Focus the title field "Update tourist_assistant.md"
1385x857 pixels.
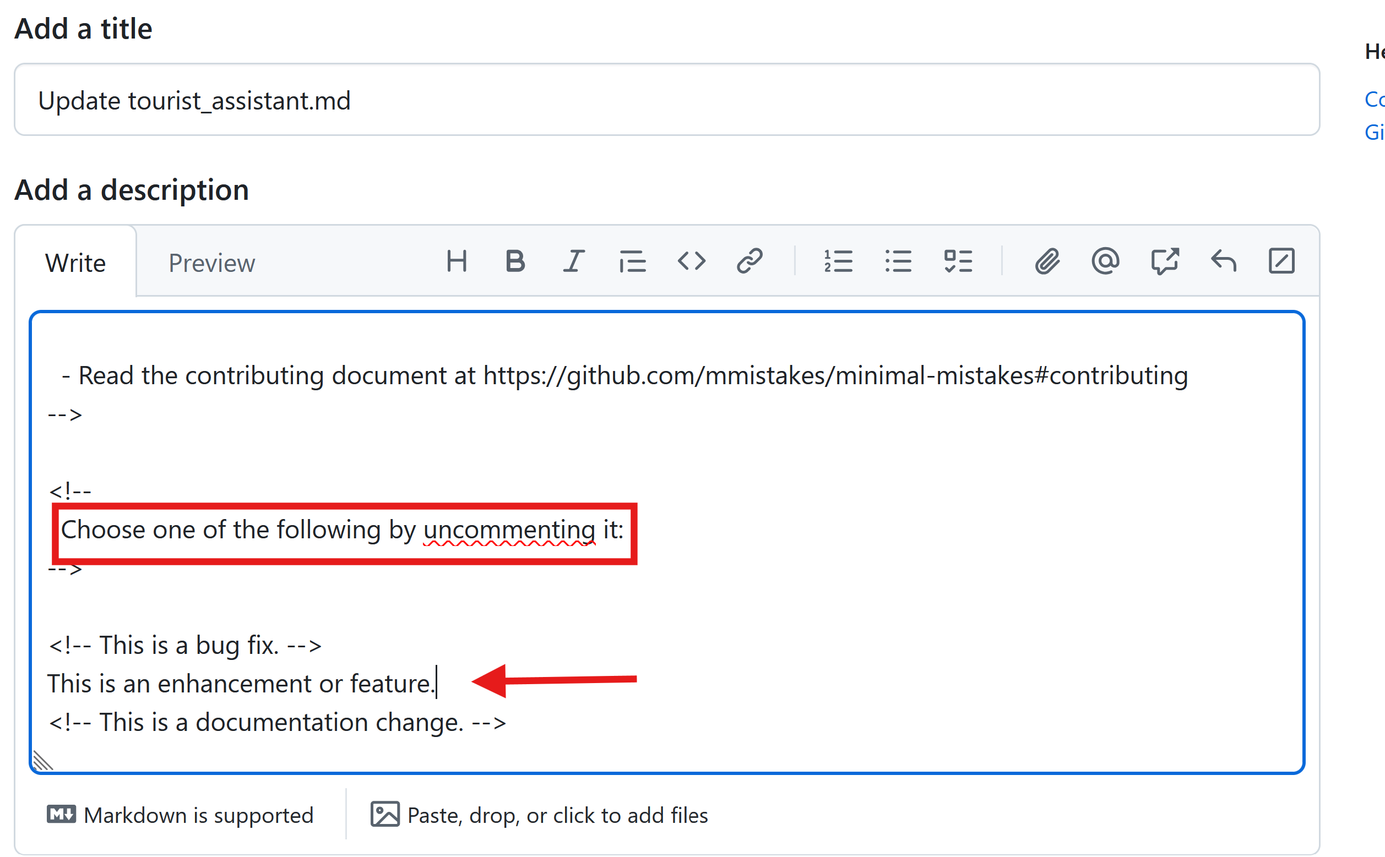666,100
